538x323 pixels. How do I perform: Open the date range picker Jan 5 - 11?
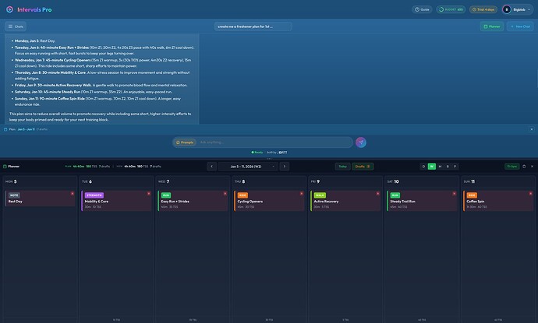tap(247, 167)
